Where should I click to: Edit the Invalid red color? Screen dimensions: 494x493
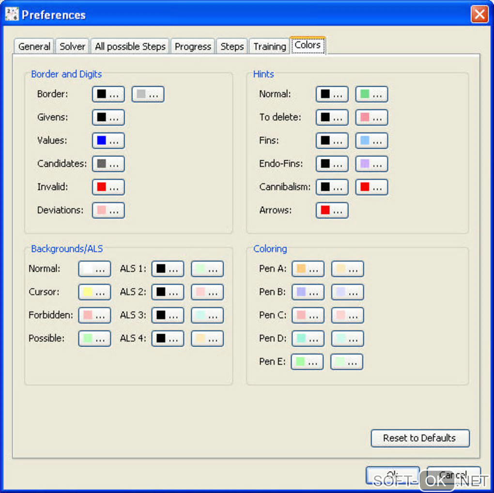[x=108, y=187]
